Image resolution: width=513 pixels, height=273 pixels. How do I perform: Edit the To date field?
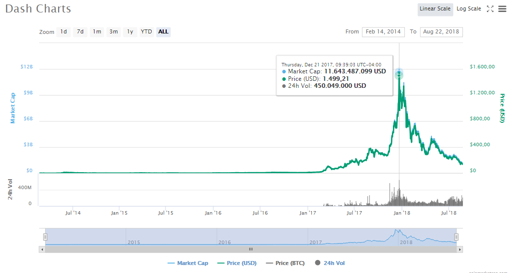tap(441, 31)
